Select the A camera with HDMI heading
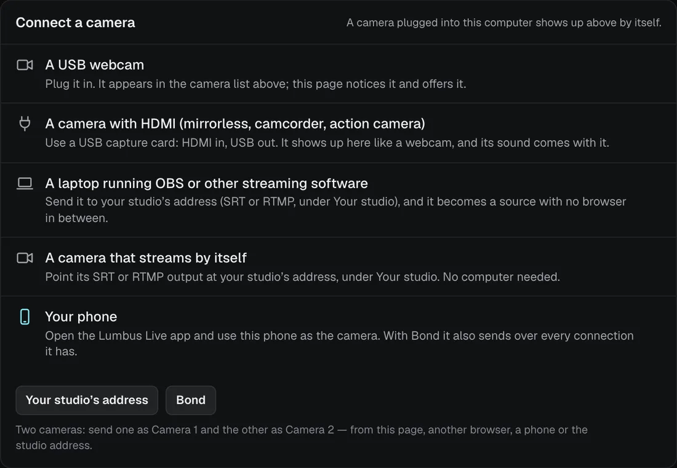 tap(235, 124)
